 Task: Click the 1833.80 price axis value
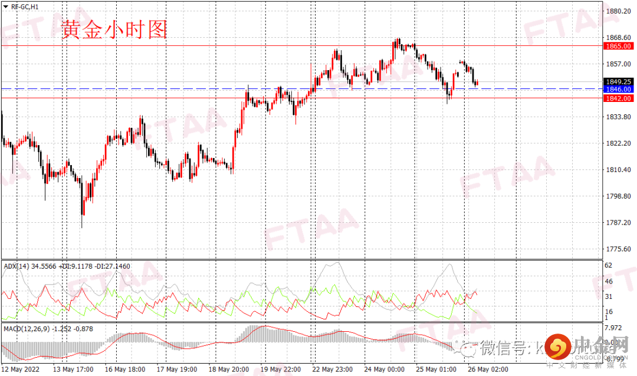pos(618,117)
